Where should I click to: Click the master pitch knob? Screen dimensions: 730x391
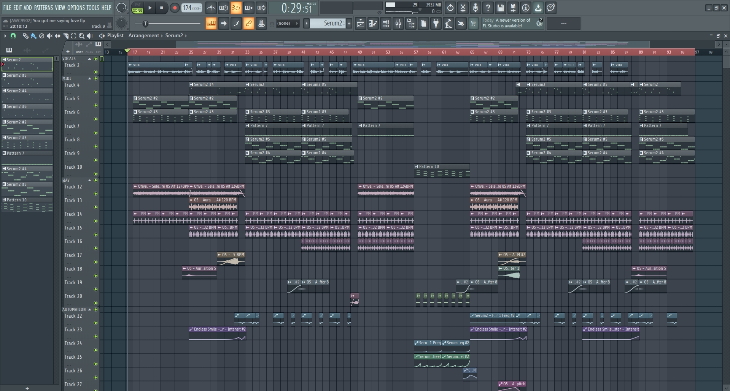[x=121, y=24]
